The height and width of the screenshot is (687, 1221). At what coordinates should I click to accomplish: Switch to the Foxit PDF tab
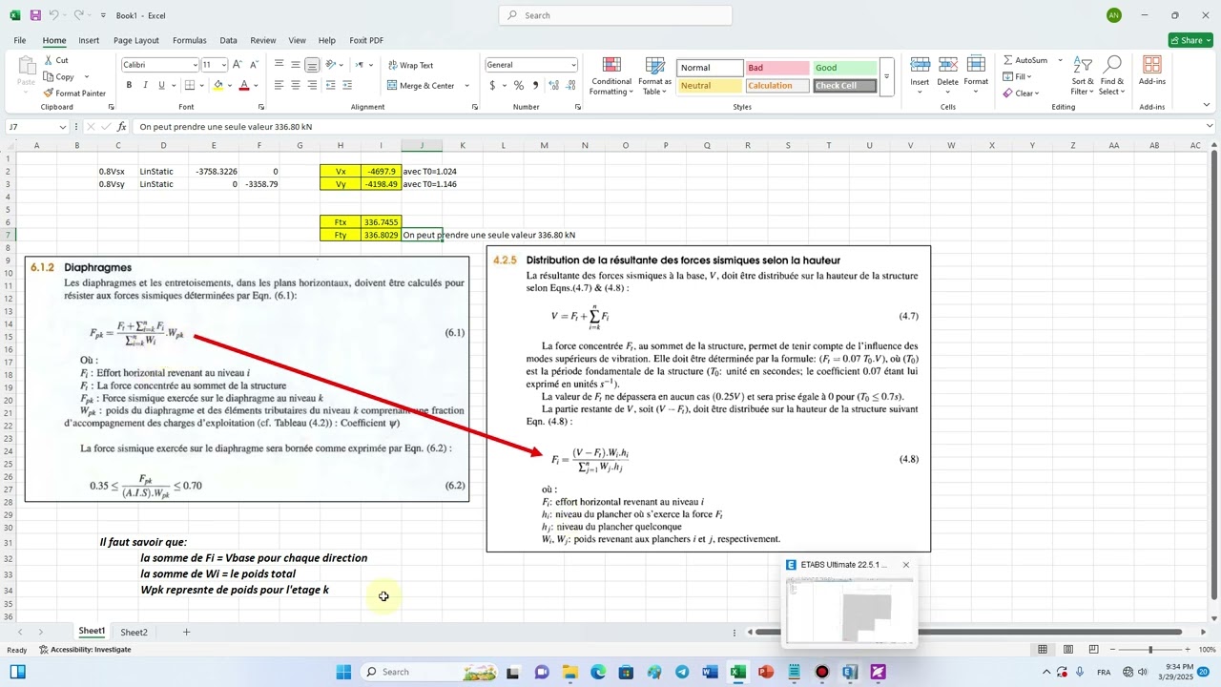pyautogui.click(x=366, y=40)
